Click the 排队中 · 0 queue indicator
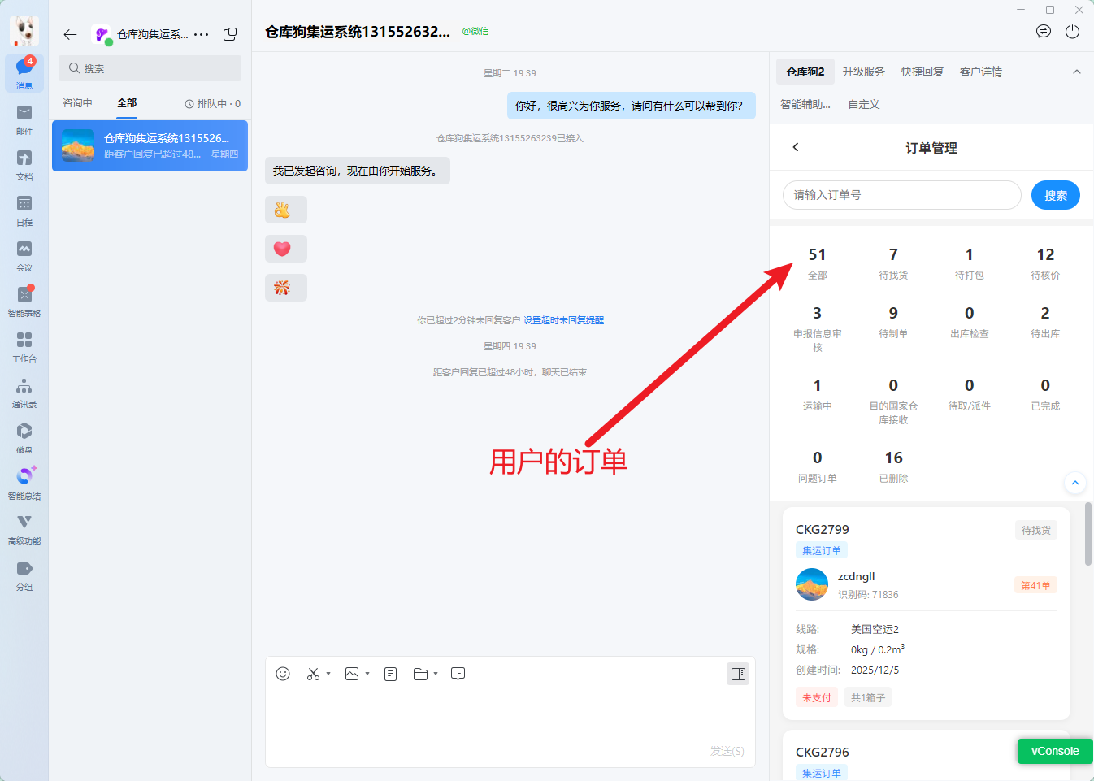 pyautogui.click(x=212, y=104)
